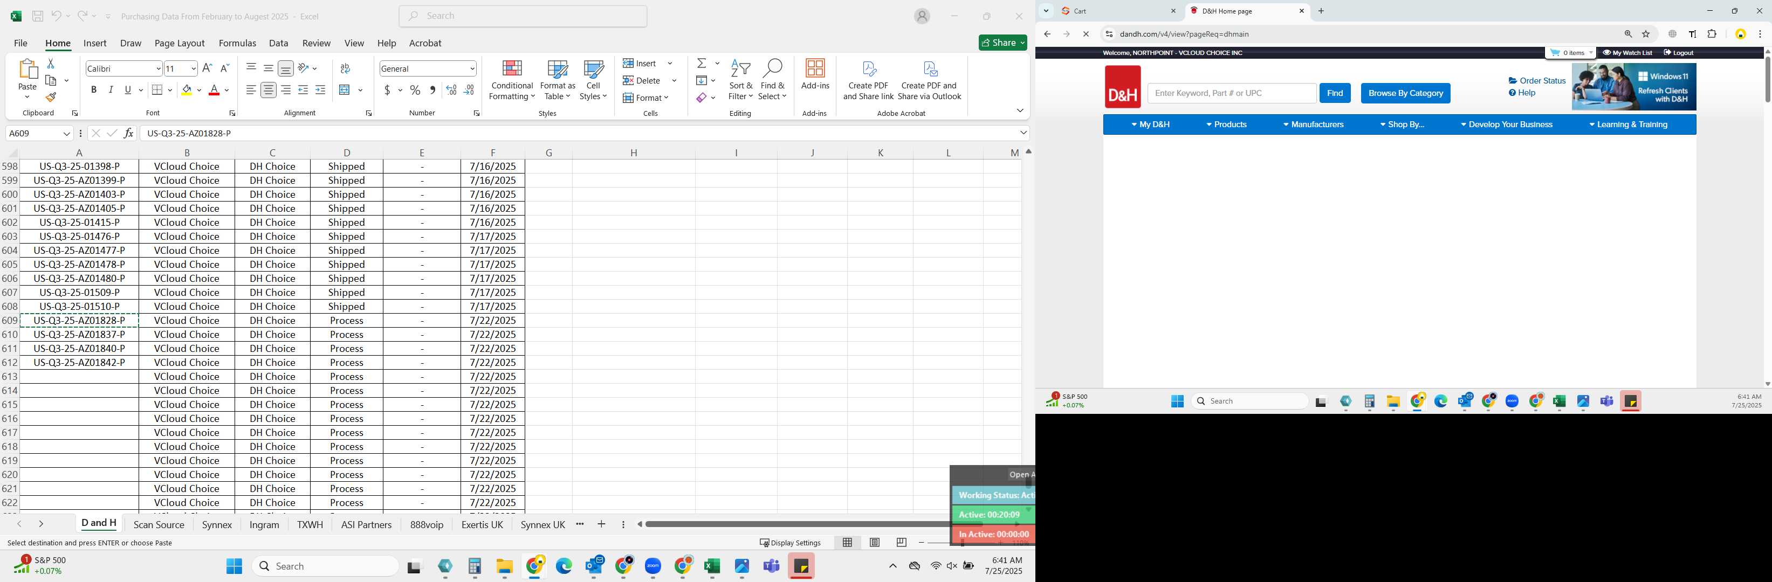This screenshot has width=1772, height=582.
Task: Open Conditional Formatting menu
Action: 512,80
